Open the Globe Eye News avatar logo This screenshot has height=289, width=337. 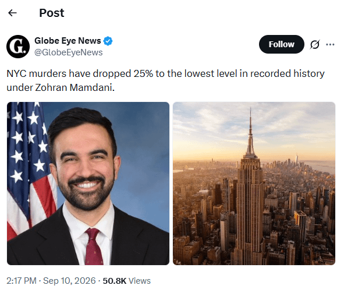(x=18, y=47)
